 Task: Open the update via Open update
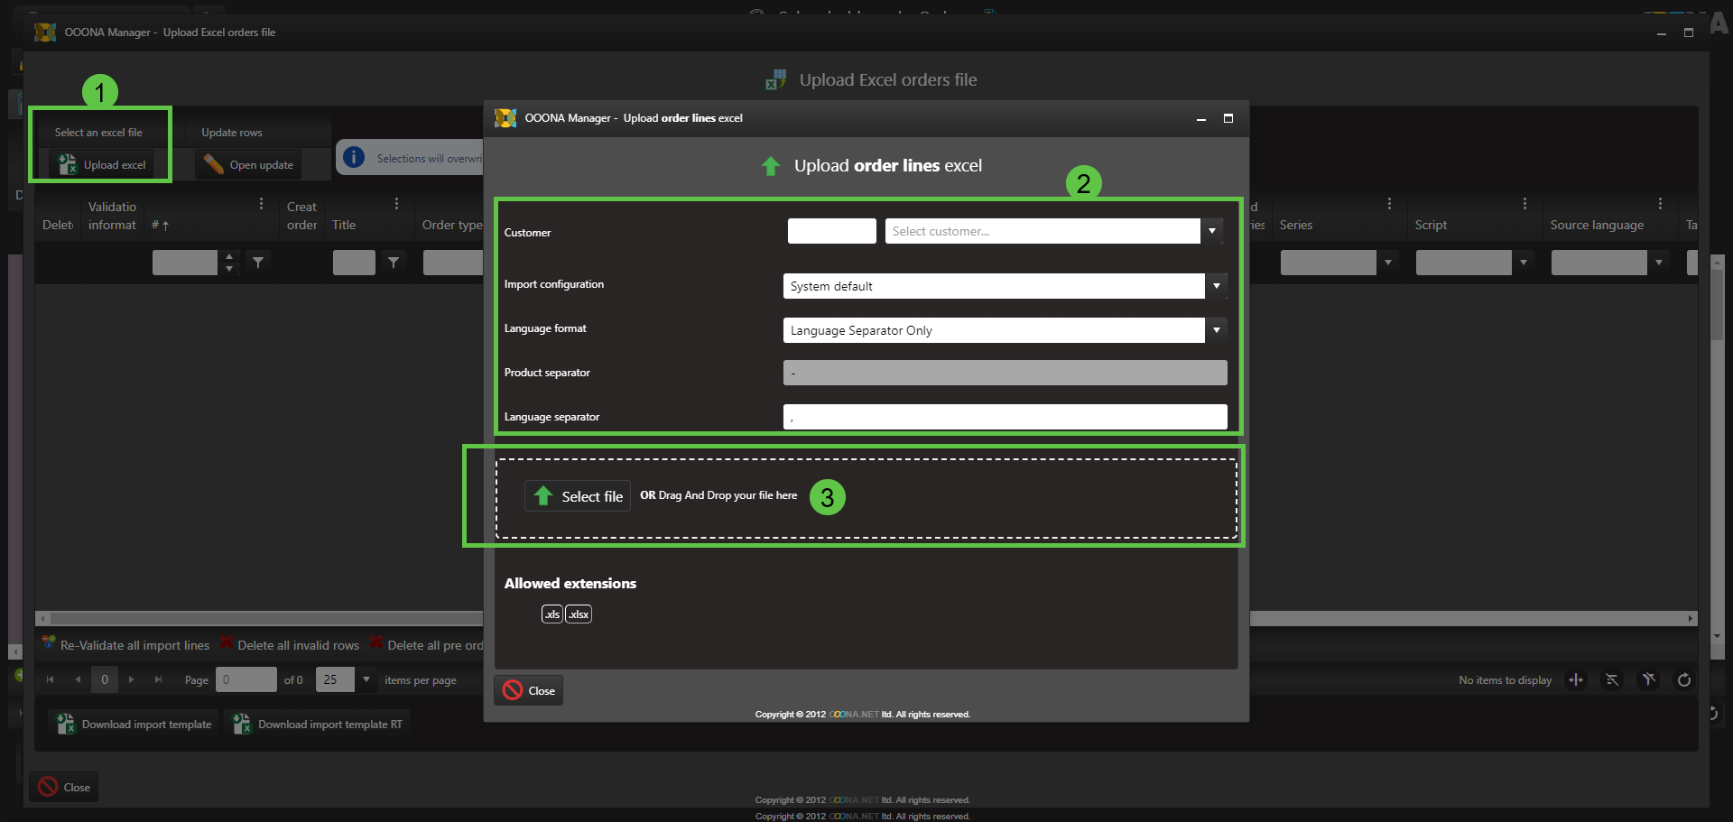pyautogui.click(x=249, y=165)
